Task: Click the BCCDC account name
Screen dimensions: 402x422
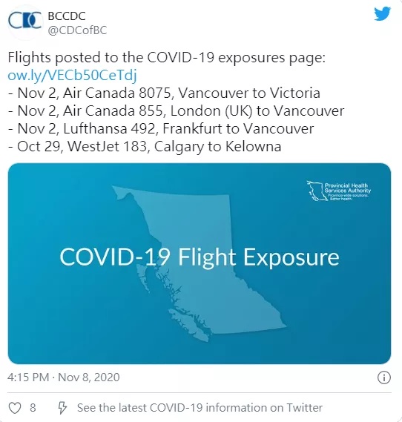Action: [67, 16]
